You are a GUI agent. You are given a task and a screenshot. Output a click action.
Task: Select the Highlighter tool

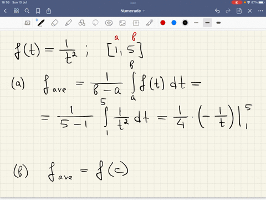pos(68,23)
